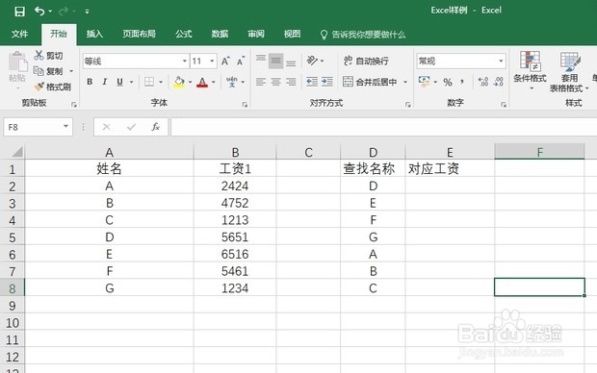
Task: Apply the yellow fill color
Action: click(179, 82)
